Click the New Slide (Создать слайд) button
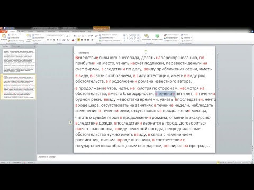Viewport: 254px width, 190px height. tap(29, 37)
